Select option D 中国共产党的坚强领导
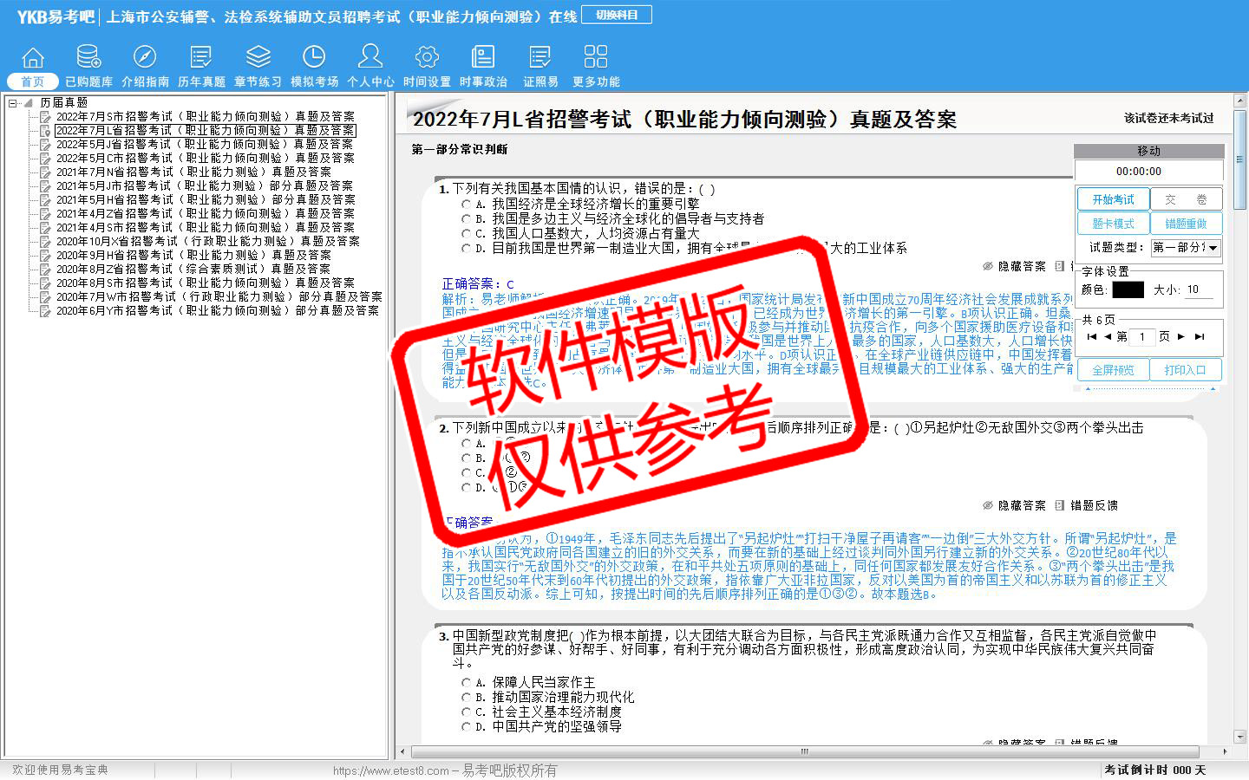1249x780 pixels. click(466, 727)
